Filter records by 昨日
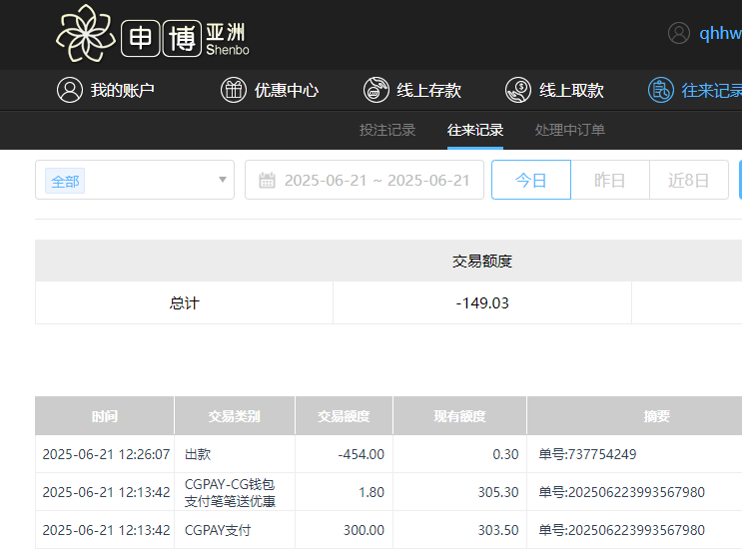This screenshot has height=549, width=742. pyautogui.click(x=609, y=181)
